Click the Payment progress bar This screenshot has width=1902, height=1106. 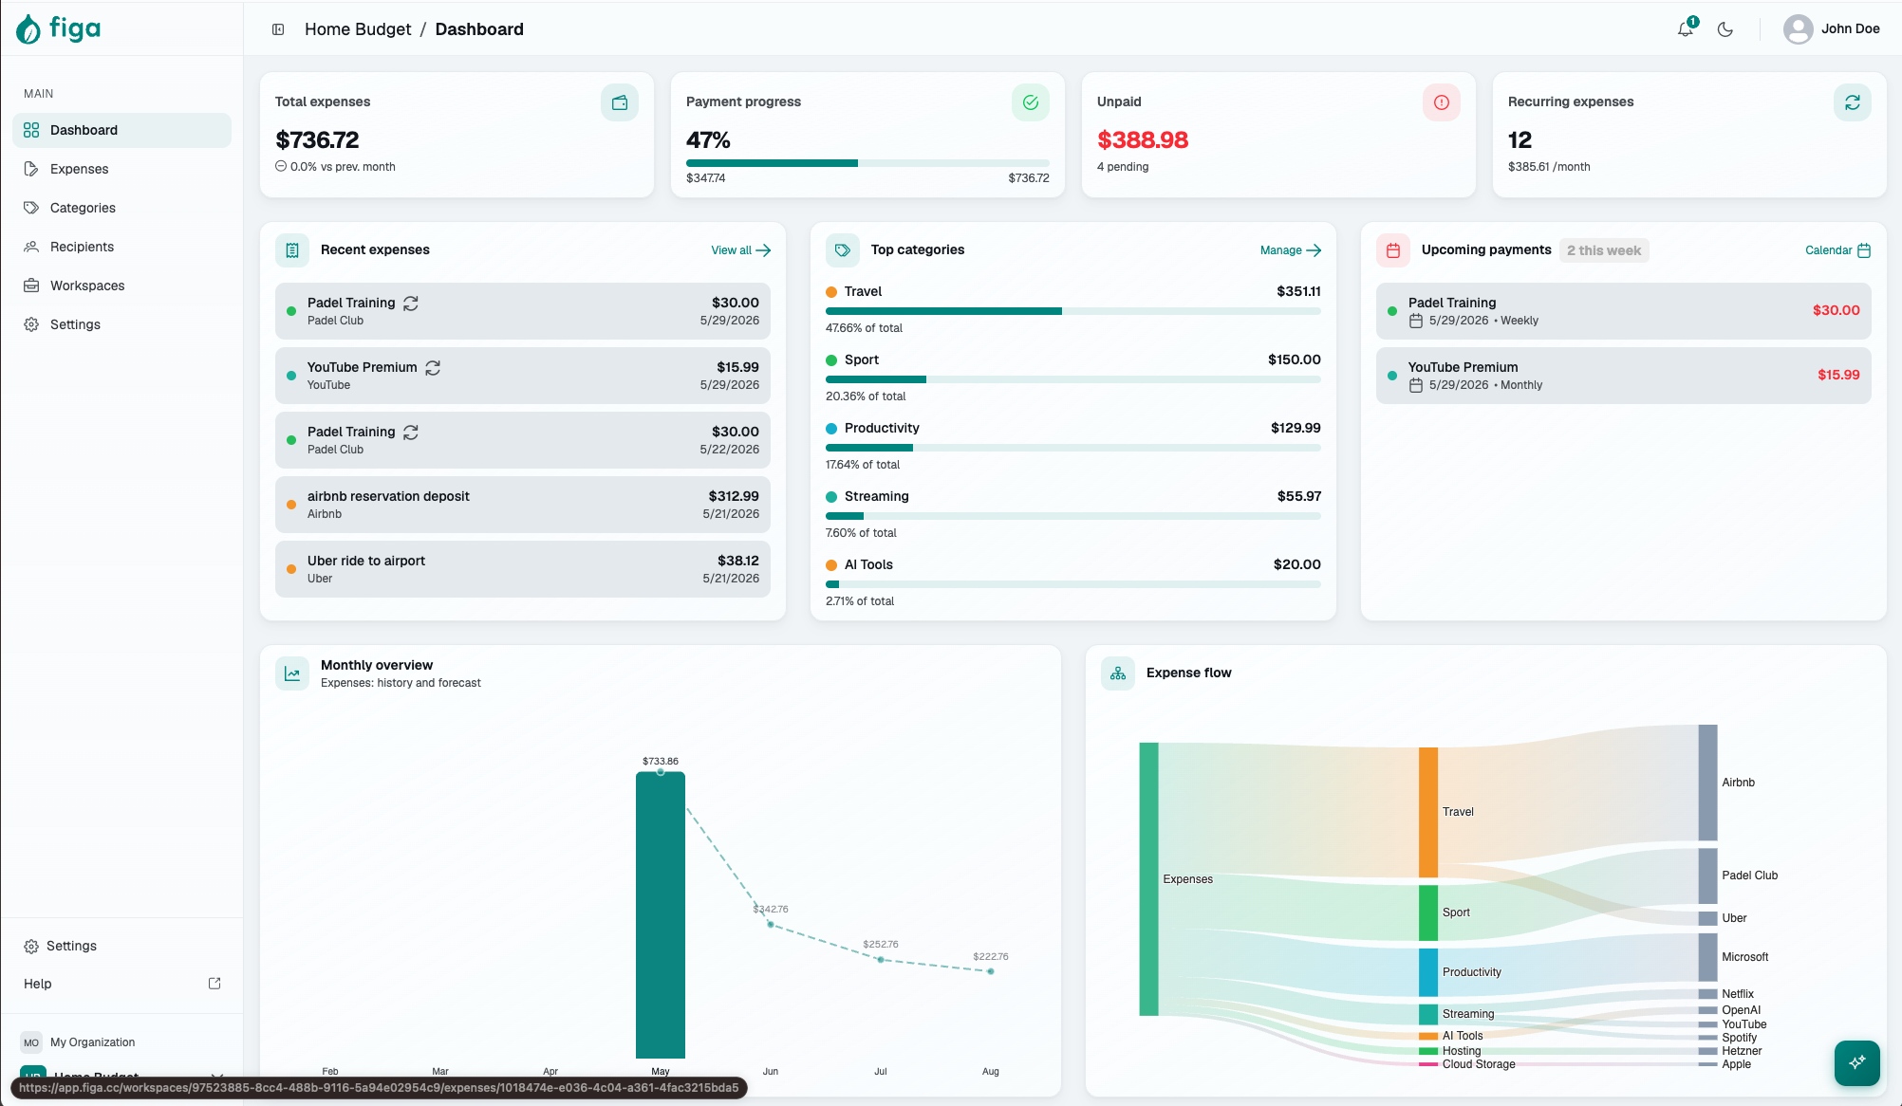[867, 163]
